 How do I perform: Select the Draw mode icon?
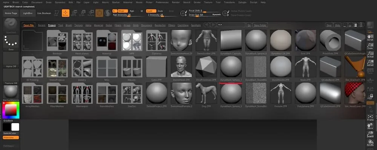pos(65,13)
